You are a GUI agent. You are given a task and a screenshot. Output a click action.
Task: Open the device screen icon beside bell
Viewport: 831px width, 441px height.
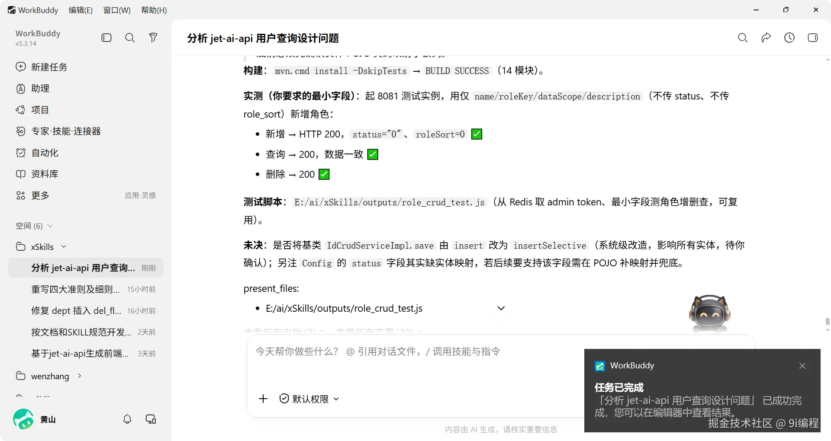point(151,419)
